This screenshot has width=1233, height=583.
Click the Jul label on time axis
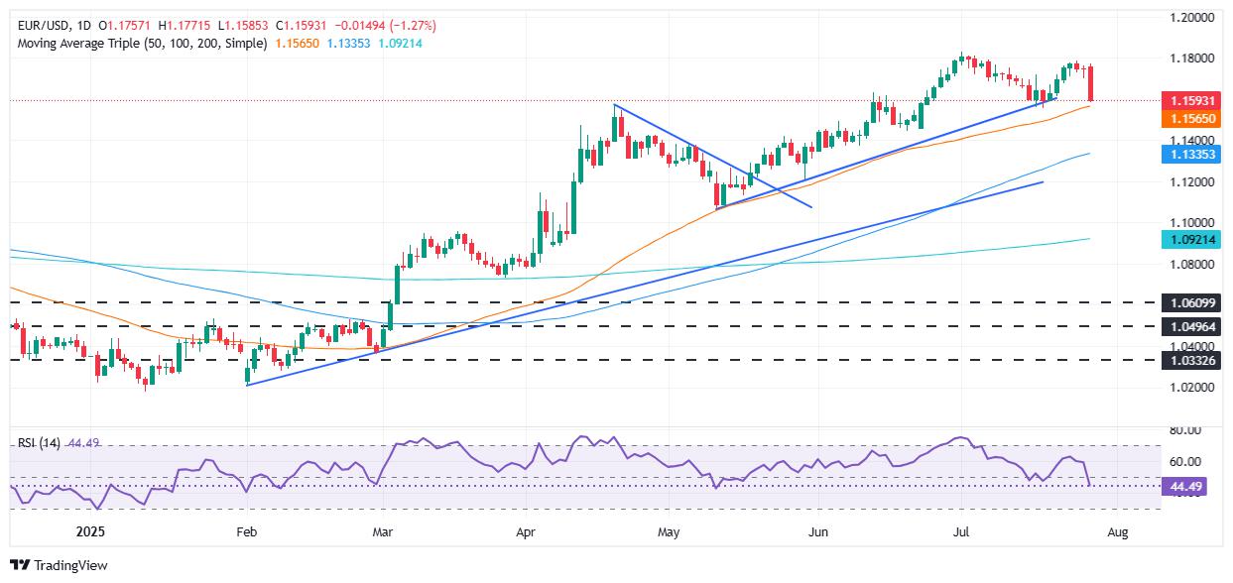[x=961, y=532]
